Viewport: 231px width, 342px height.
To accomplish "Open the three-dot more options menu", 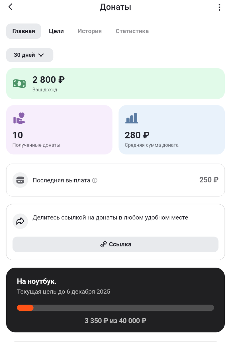I will click(219, 7).
